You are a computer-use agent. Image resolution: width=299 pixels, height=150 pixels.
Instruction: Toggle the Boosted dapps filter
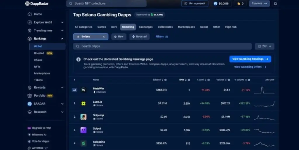coord(139,37)
